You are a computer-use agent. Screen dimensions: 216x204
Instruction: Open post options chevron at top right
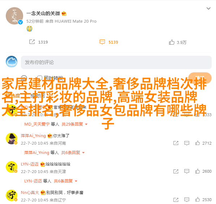208,9
